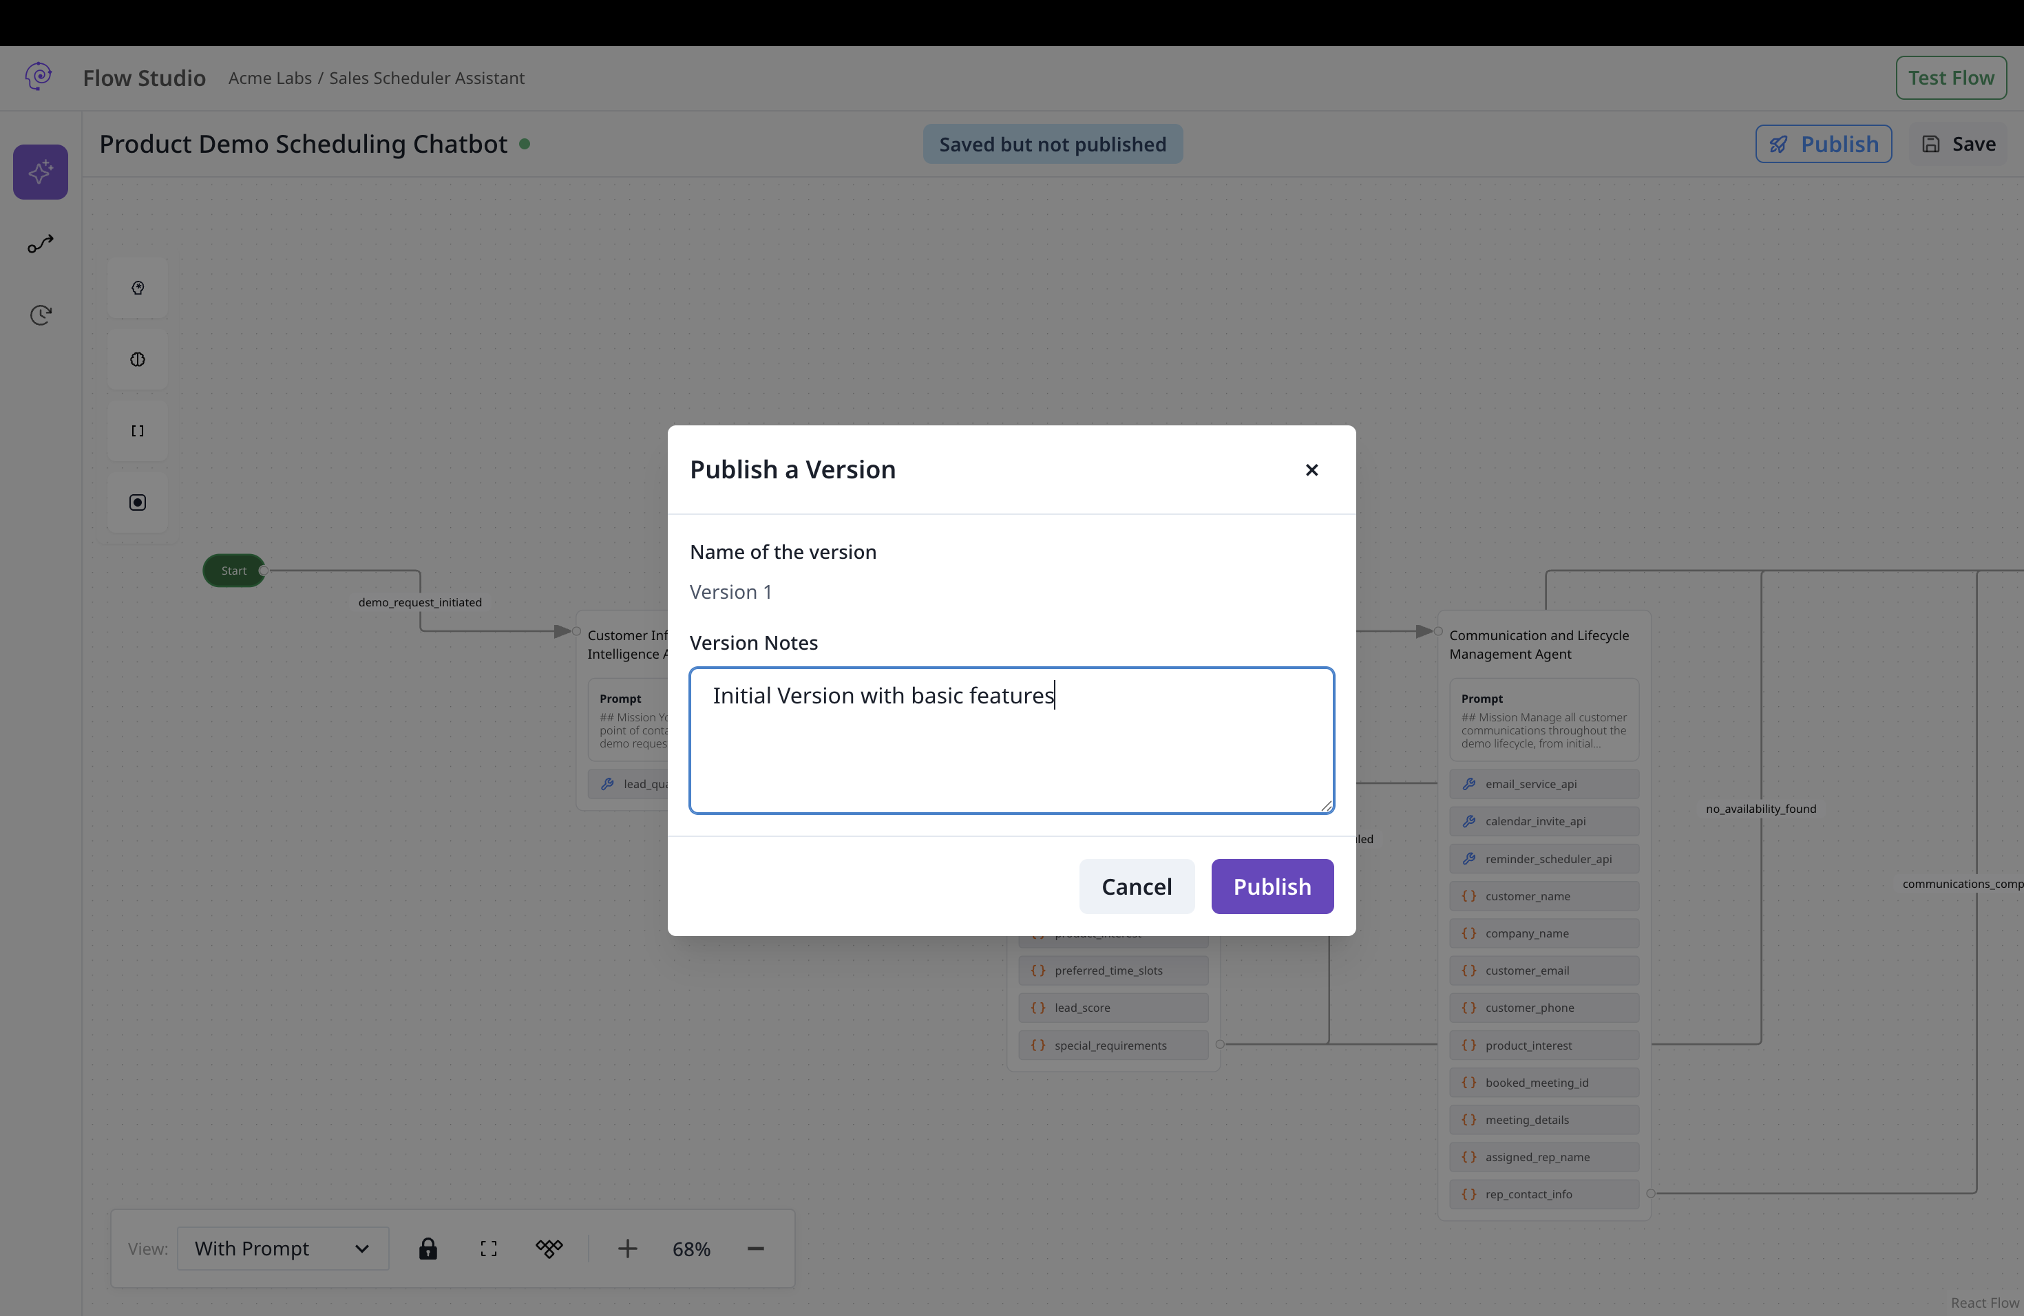Zoom out using the minus button
The image size is (2024, 1316).
click(755, 1248)
